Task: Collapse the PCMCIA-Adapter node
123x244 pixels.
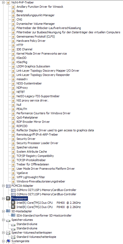Action: [x=3, y=186]
